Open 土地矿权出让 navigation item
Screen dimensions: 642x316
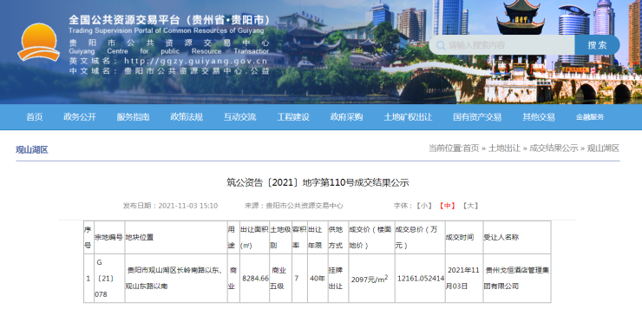pos(408,117)
